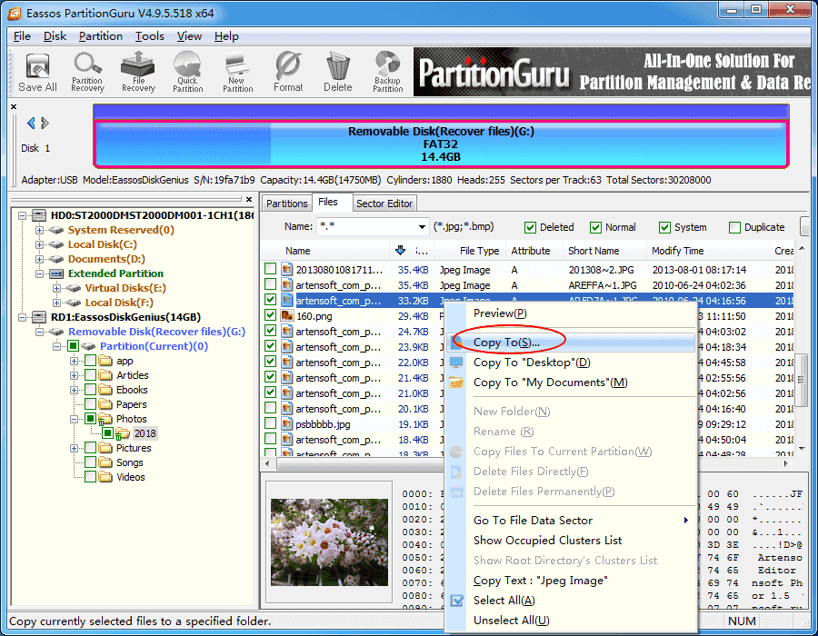Collapse the Photos folder node
This screenshot has width=818, height=636.
75,419
